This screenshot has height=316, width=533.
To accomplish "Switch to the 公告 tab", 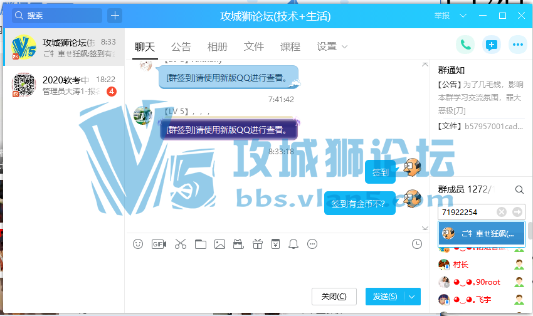I will pyautogui.click(x=181, y=47).
